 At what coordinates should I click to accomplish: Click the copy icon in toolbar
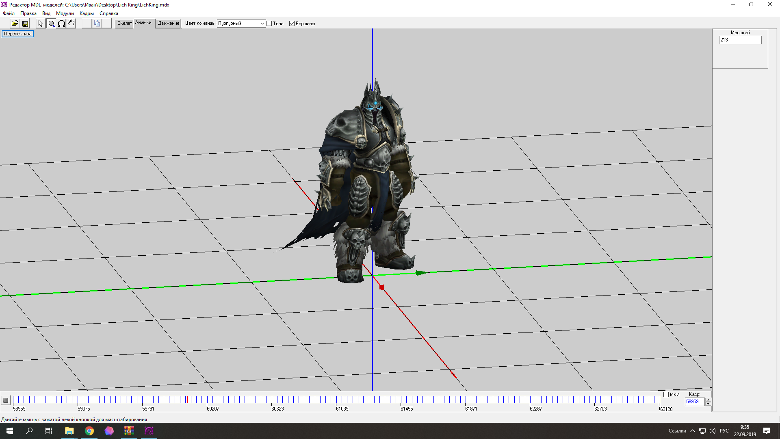97,24
